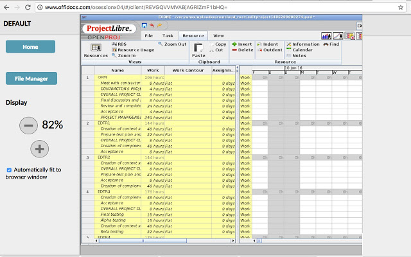Click the Work column header

click(153, 70)
